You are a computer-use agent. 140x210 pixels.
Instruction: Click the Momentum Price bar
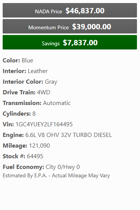(70, 26)
